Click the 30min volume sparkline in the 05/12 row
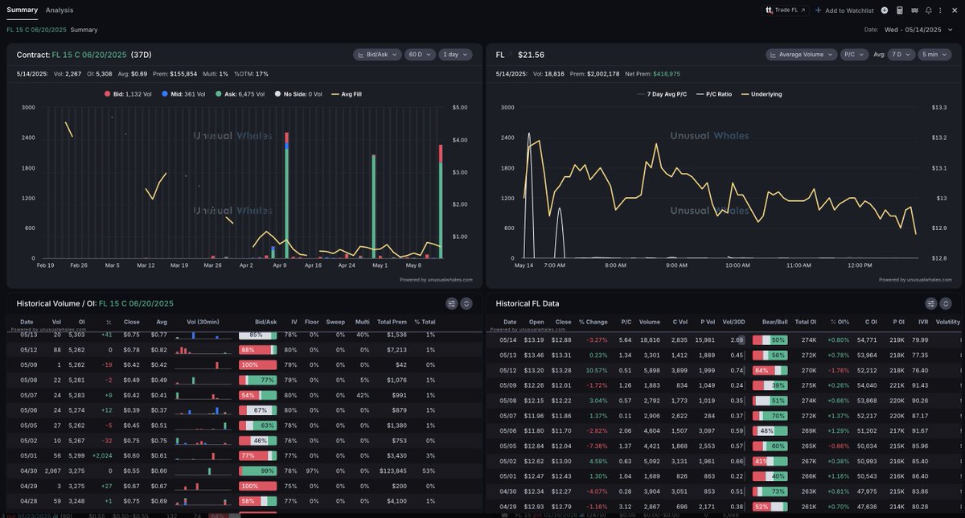Screen dimensions: 965x518 (x=203, y=350)
